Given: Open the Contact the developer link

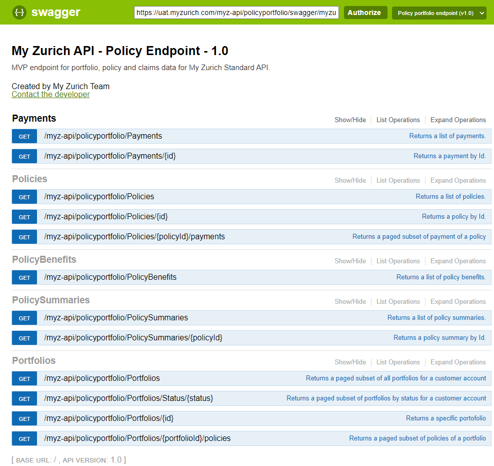Looking at the screenshot, I should tap(50, 95).
